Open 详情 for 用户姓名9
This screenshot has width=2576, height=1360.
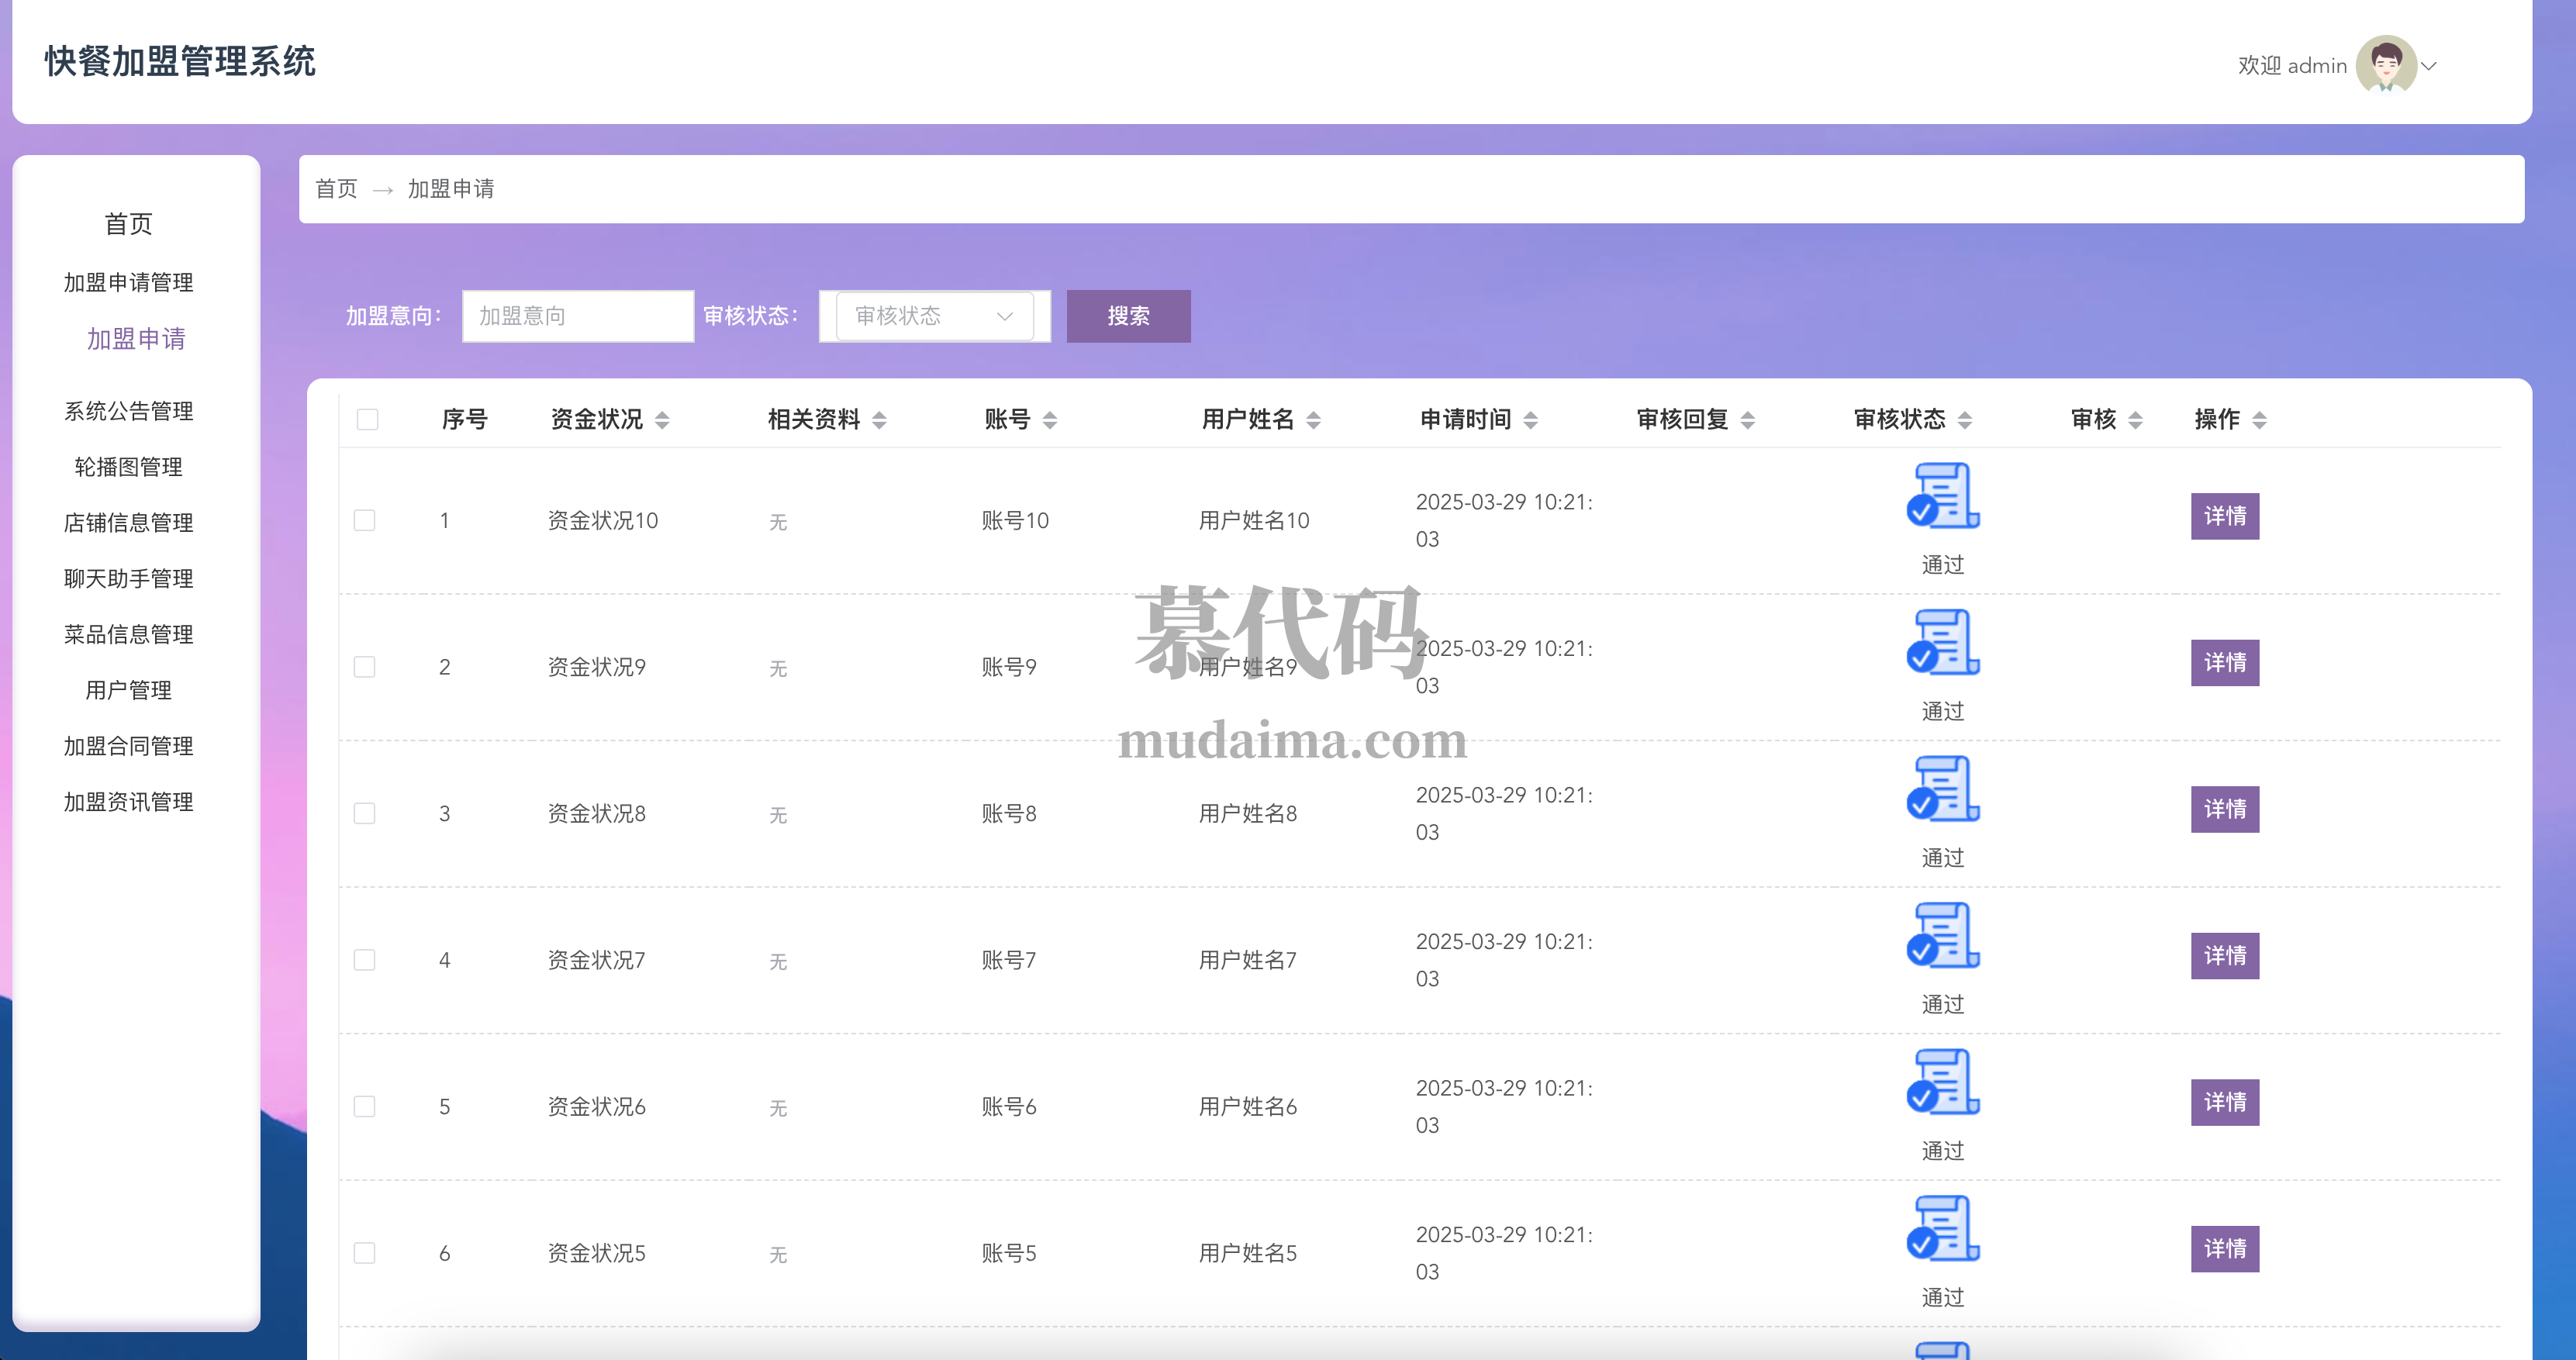point(2224,663)
